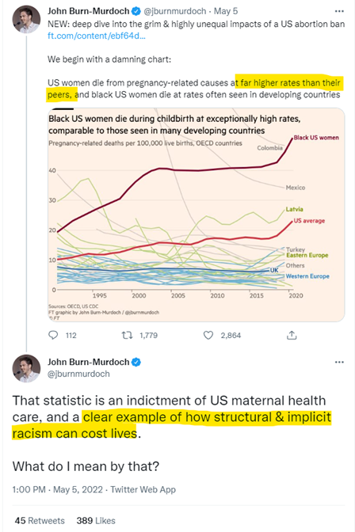Open the ft.com/content article link
The width and height of the screenshot is (355, 532).
(97, 36)
